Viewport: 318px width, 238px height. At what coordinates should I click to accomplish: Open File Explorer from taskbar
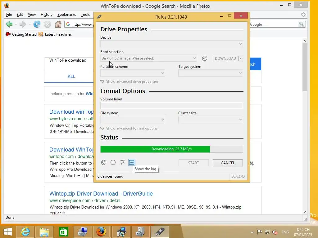pos(44,232)
